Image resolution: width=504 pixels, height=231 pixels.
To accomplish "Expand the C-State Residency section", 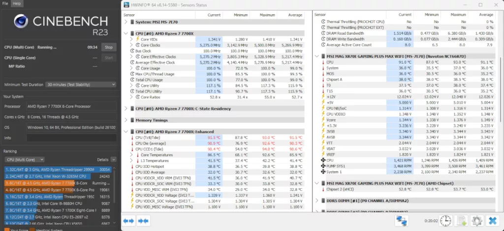I will point(126,108).
